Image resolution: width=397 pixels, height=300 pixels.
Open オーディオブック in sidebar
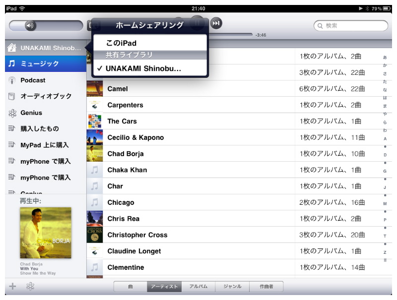pos(46,96)
